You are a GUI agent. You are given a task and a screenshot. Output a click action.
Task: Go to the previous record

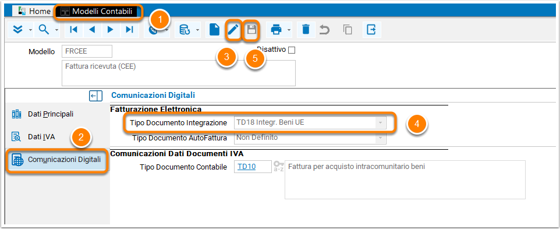pyautogui.click(x=92, y=30)
